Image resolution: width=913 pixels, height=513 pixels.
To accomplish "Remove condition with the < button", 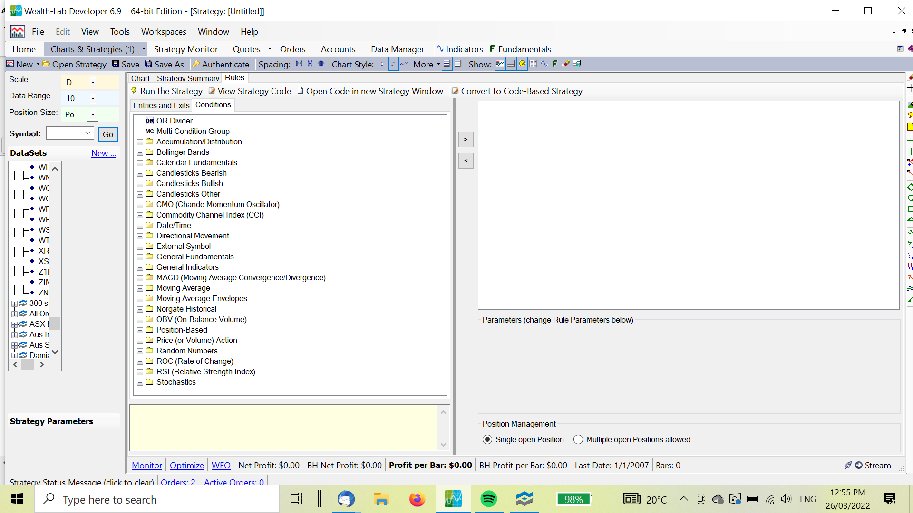I will tap(466, 161).
